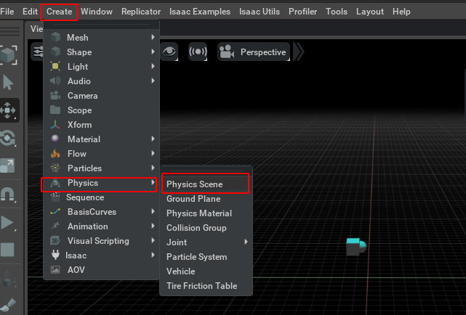Click the viewport sensor broadcast icon

[x=198, y=52]
